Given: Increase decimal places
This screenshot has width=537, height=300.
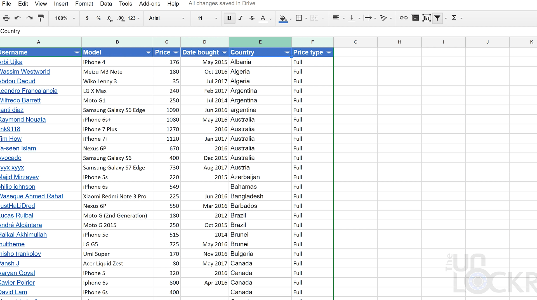Looking at the screenshot, I should click(121, 18).
